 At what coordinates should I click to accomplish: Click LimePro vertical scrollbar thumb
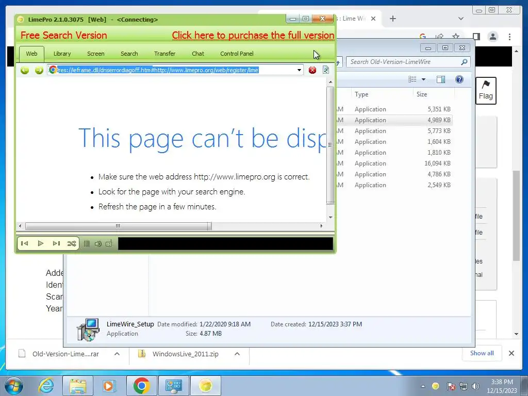[331, 145]
